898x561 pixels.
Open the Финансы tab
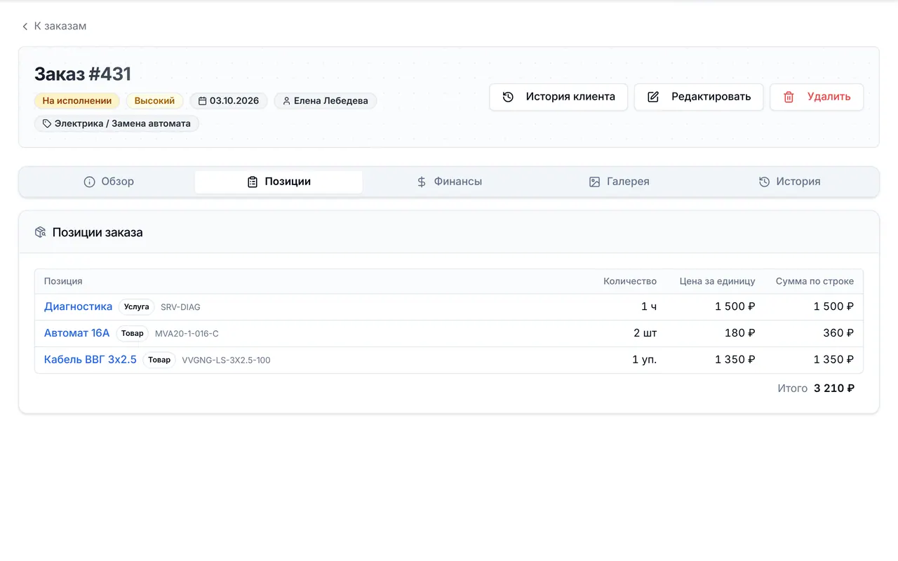click(x=449, y=182)
